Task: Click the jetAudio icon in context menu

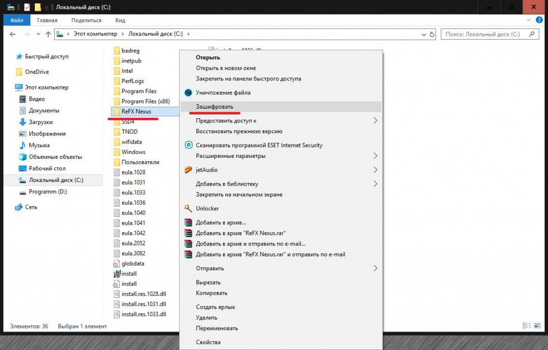Action: (188, 170)
